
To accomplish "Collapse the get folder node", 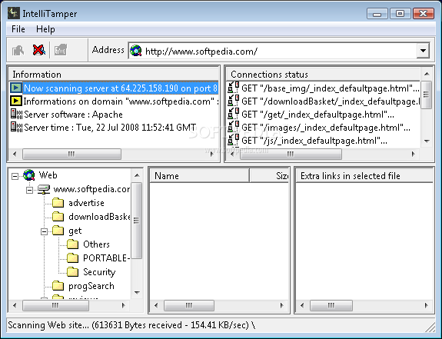I will pos(44,231).
